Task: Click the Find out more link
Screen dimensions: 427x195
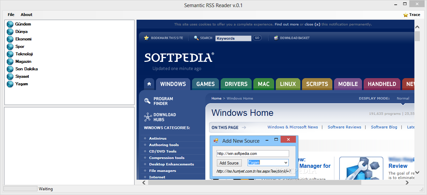Action: click(287, 24)
